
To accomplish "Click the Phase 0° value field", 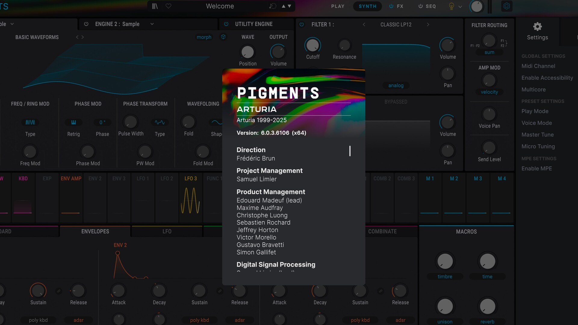I will pyautogui.click(x=102, y=122).
